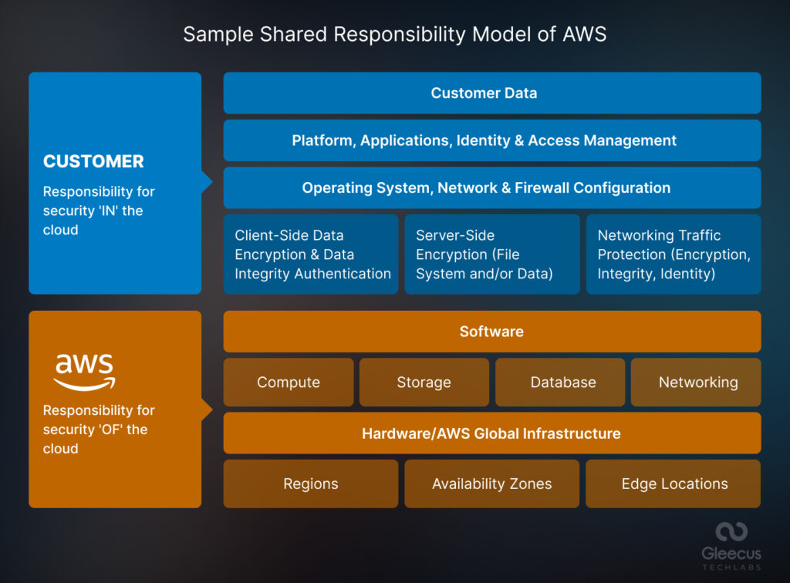The image size is (790, 583).
Task: Open the Compute box
Action: pyautogui.click(x=288, y=382)
